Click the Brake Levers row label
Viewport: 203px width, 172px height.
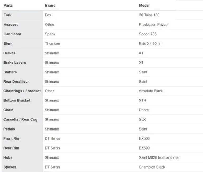14,63
